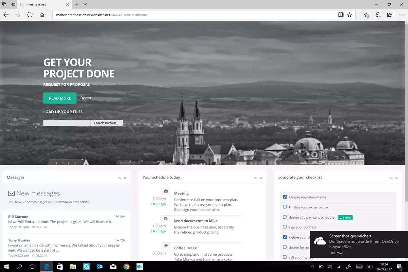This screenshot has height=272, width=408.
Task: Open a new tab with plus
Action: pos(76,4)
